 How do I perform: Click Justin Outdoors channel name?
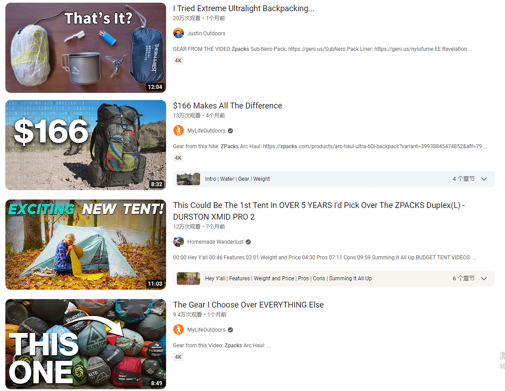(x=206, y=33)
